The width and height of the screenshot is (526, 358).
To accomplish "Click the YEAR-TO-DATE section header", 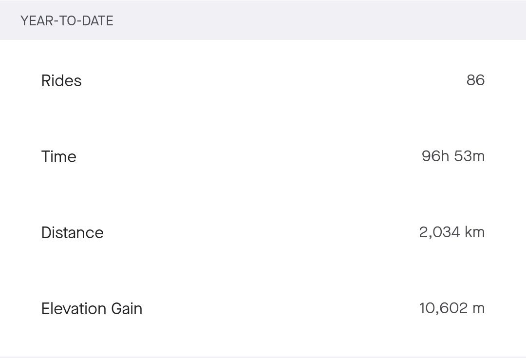I will click(67, 21).
